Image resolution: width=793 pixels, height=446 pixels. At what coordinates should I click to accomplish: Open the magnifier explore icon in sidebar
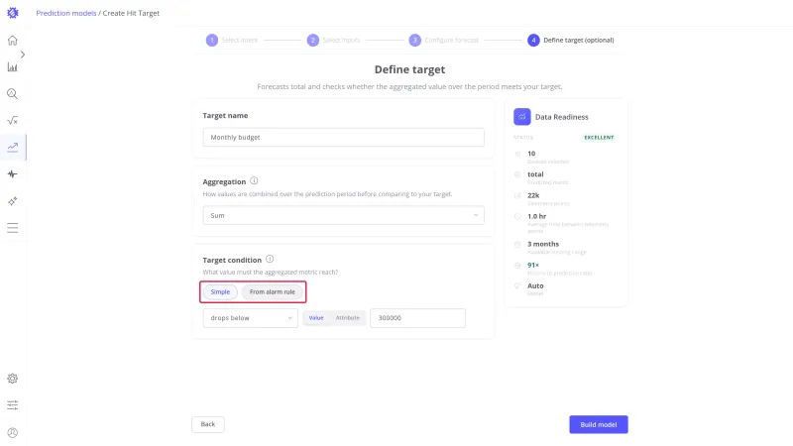point(13,94)
